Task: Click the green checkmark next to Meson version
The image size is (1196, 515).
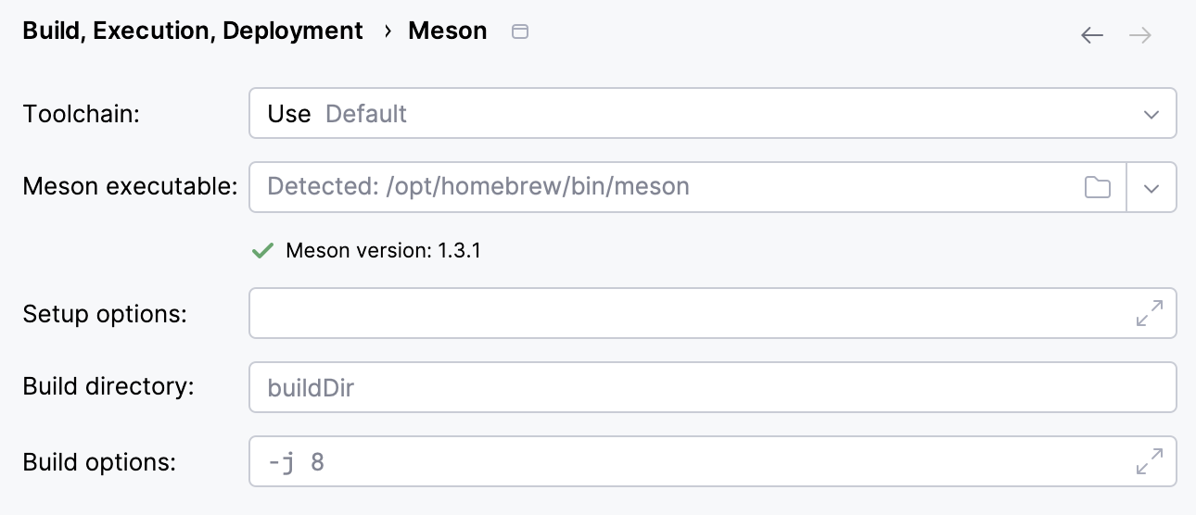Action: click(263, 250)
